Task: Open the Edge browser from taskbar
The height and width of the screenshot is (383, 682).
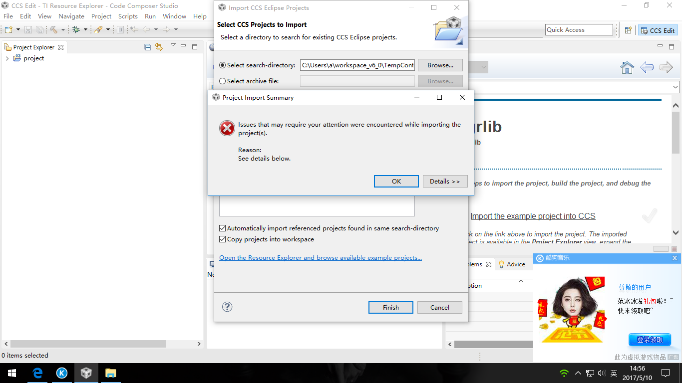Action: (x=37, y=373)
